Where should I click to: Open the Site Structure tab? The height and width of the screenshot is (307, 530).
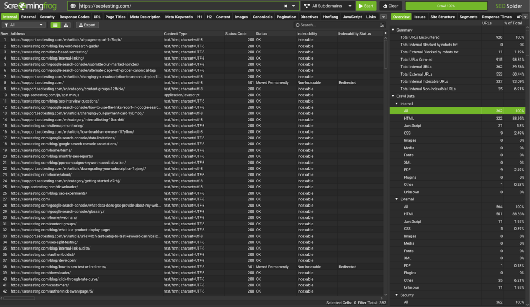pyautogui.click(x=443, y=17)
